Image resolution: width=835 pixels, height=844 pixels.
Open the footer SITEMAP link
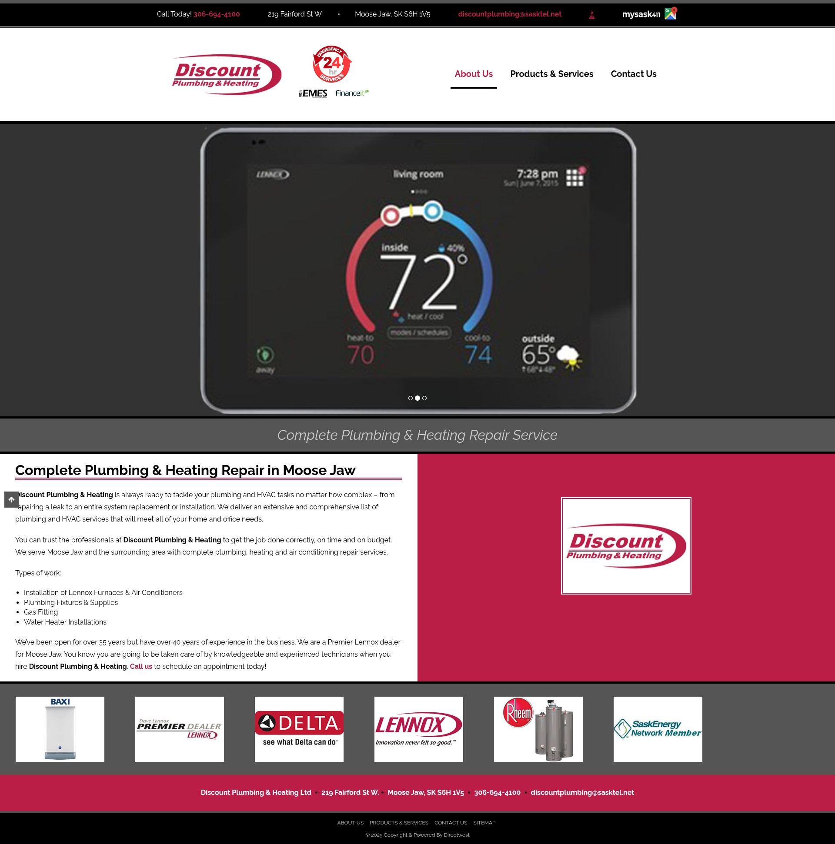[484, 823]
